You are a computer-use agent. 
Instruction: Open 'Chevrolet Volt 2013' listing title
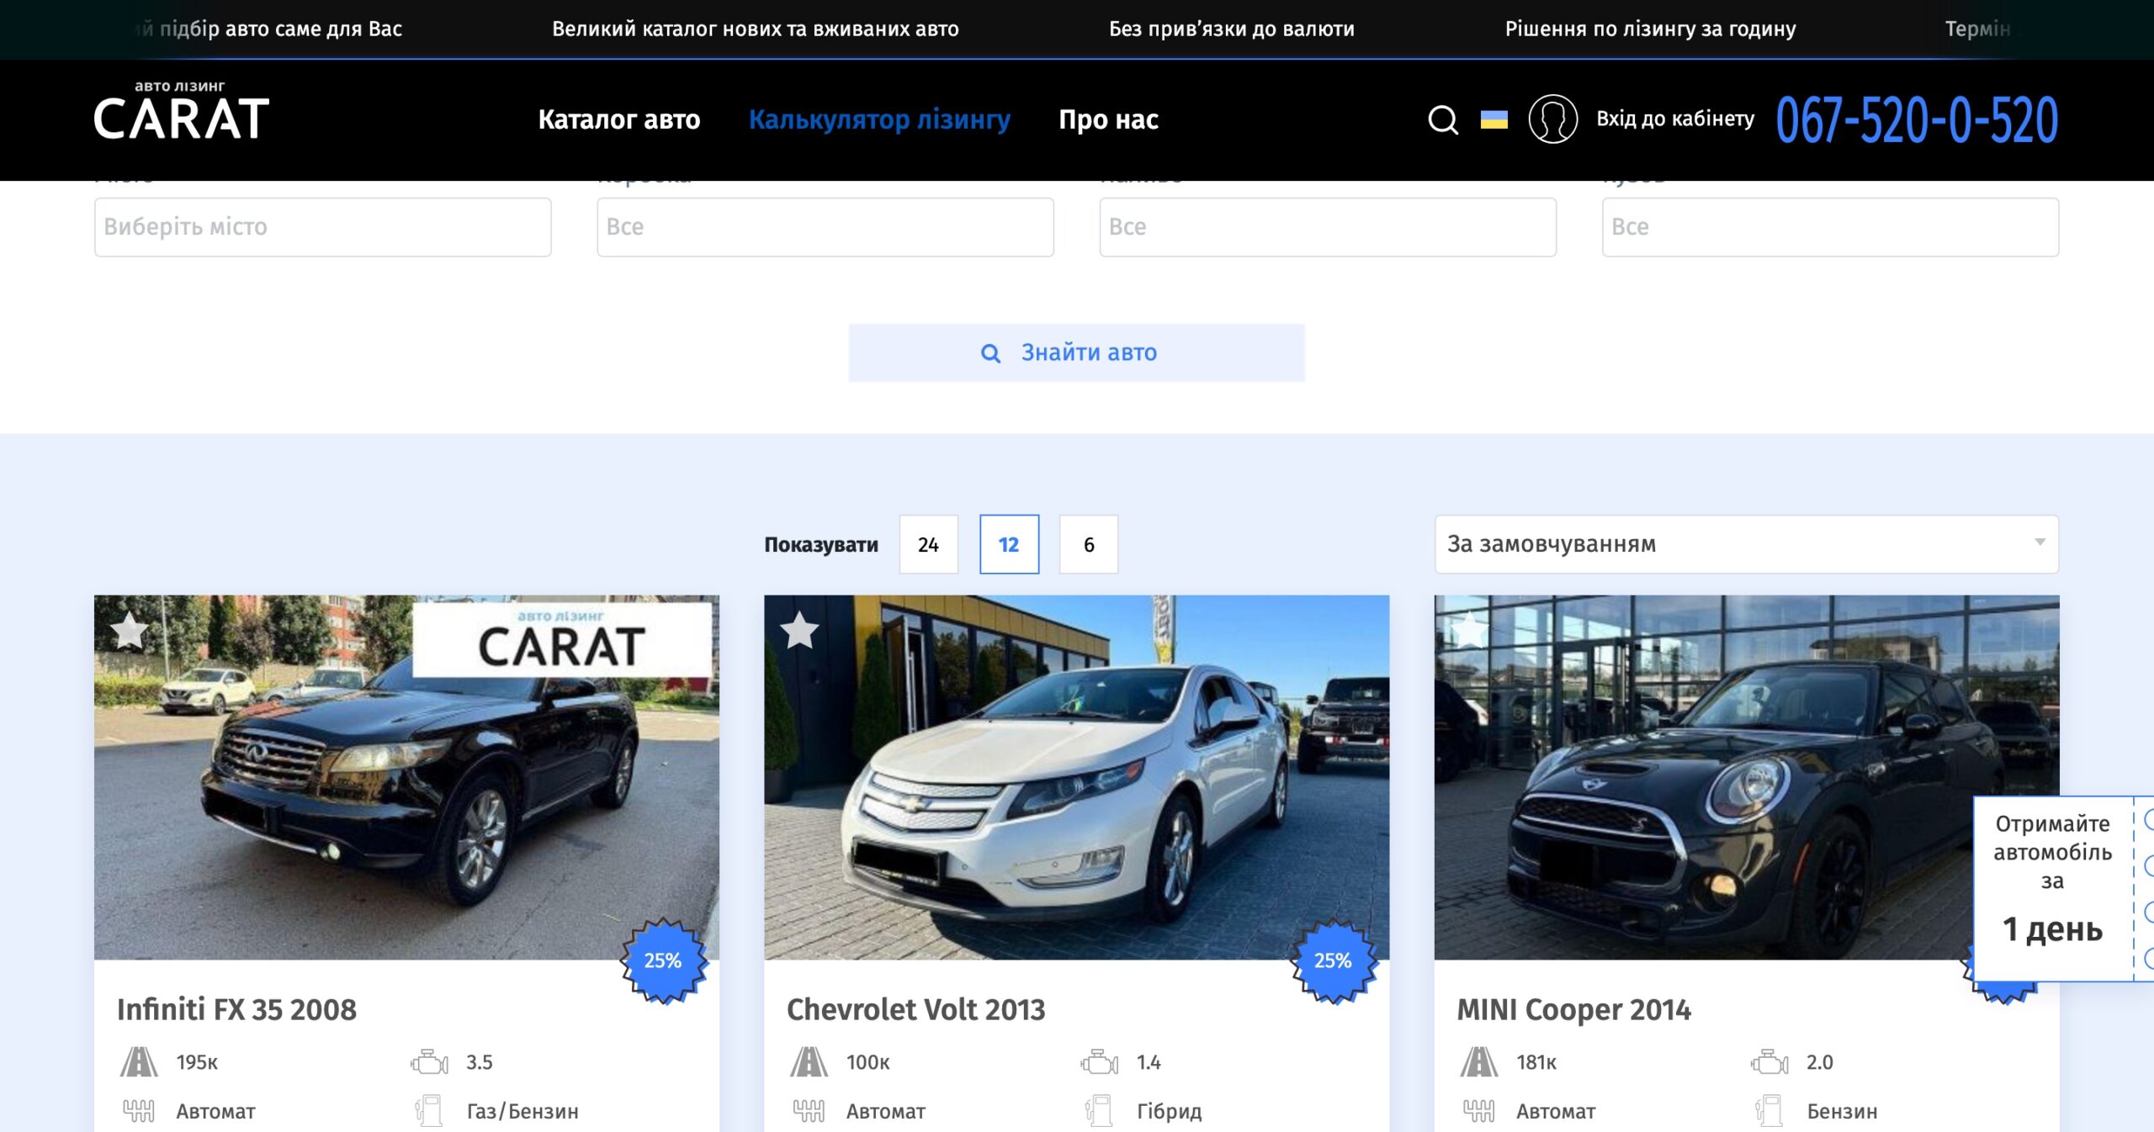click(x=915, y=1009)
